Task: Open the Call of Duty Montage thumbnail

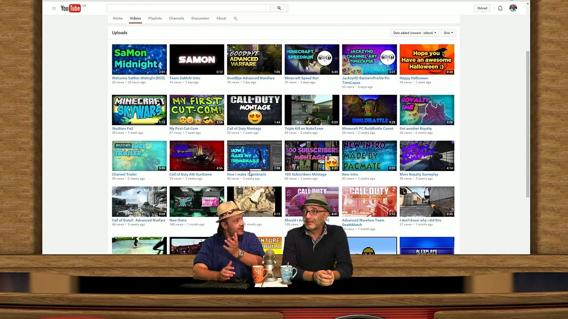Action: pyautogui.click(x=254, y=110)
